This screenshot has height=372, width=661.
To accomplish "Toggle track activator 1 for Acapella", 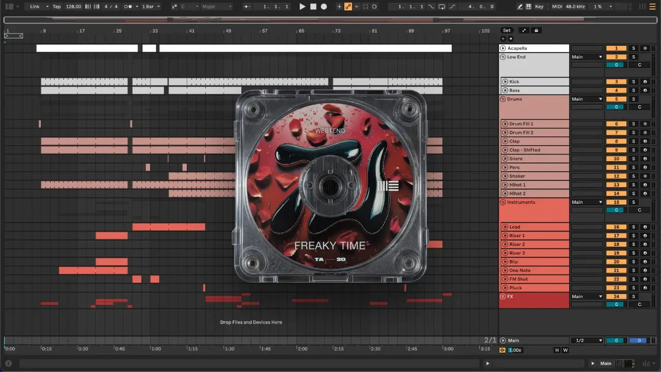I will [616, 48].
